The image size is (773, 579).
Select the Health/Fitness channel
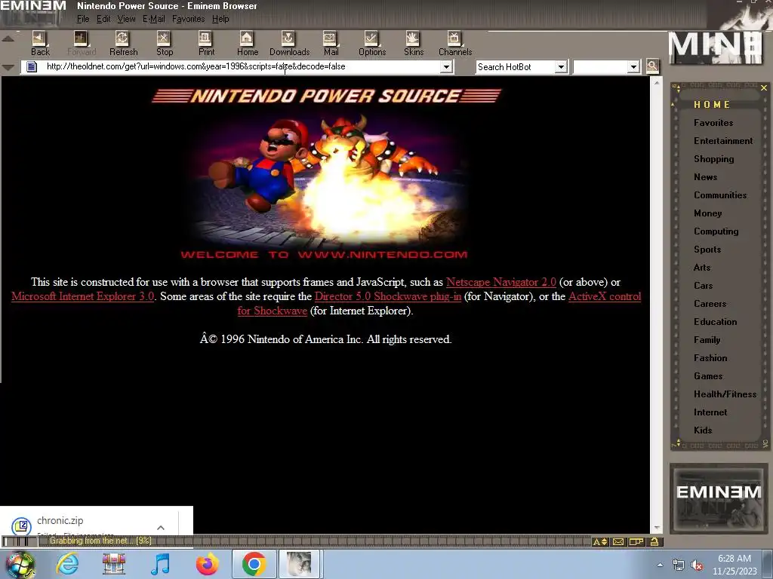725,394
